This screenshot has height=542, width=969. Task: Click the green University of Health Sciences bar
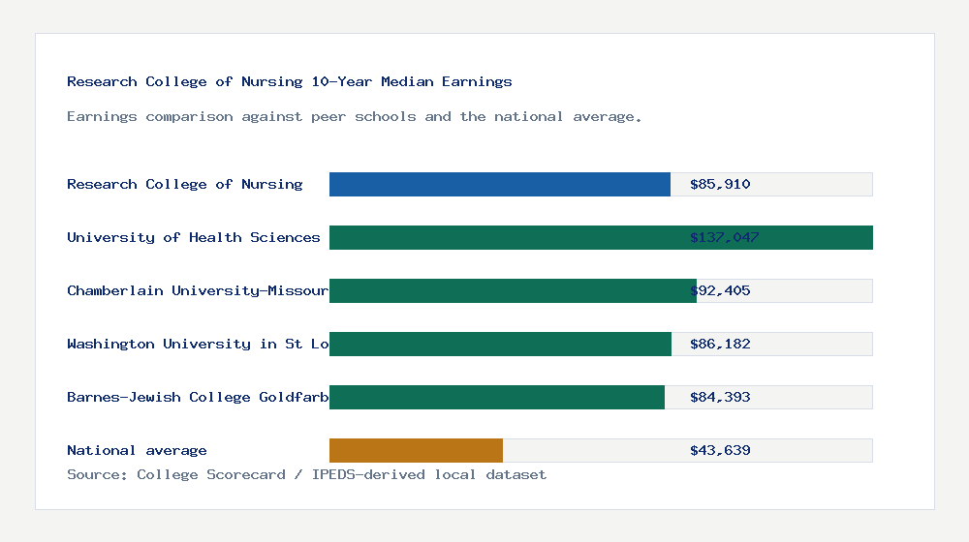click(x=602, y=237)
